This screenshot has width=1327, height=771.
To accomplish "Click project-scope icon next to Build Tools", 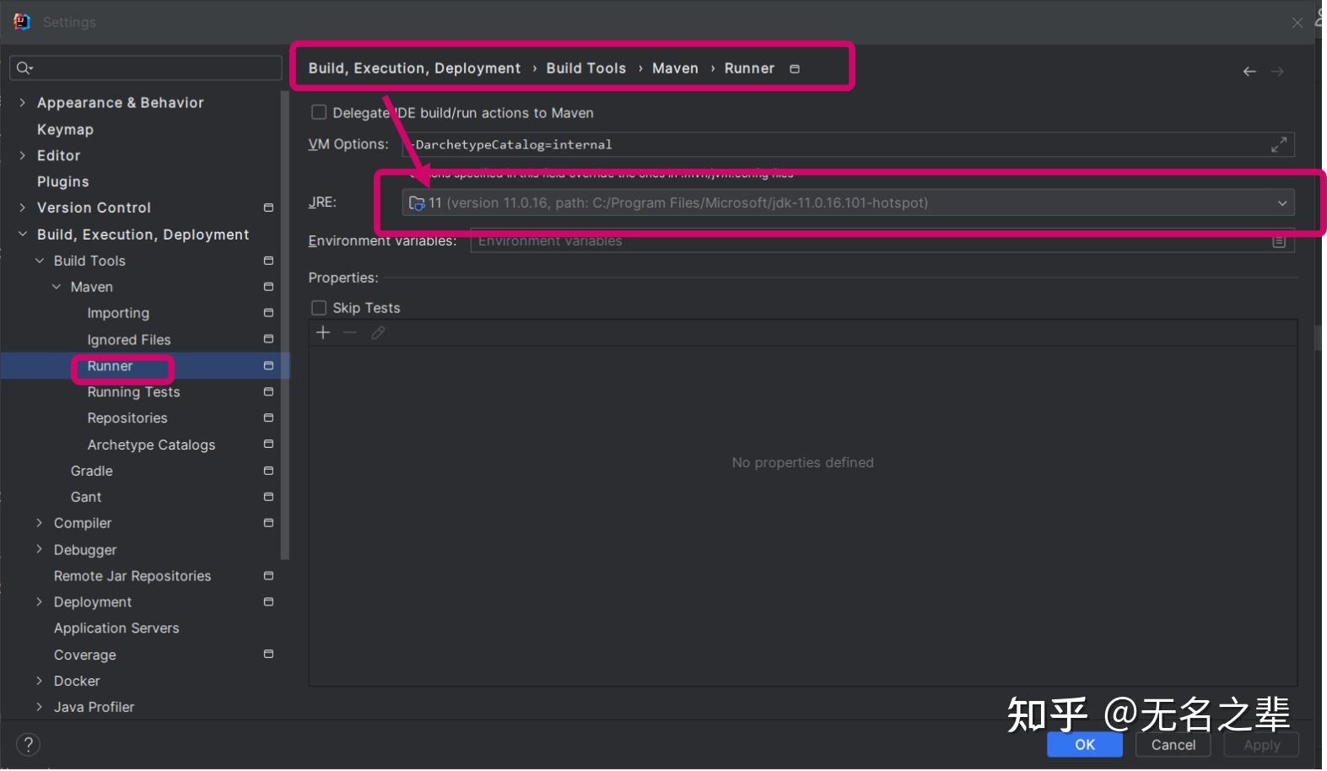I will [x=268, y=261].
